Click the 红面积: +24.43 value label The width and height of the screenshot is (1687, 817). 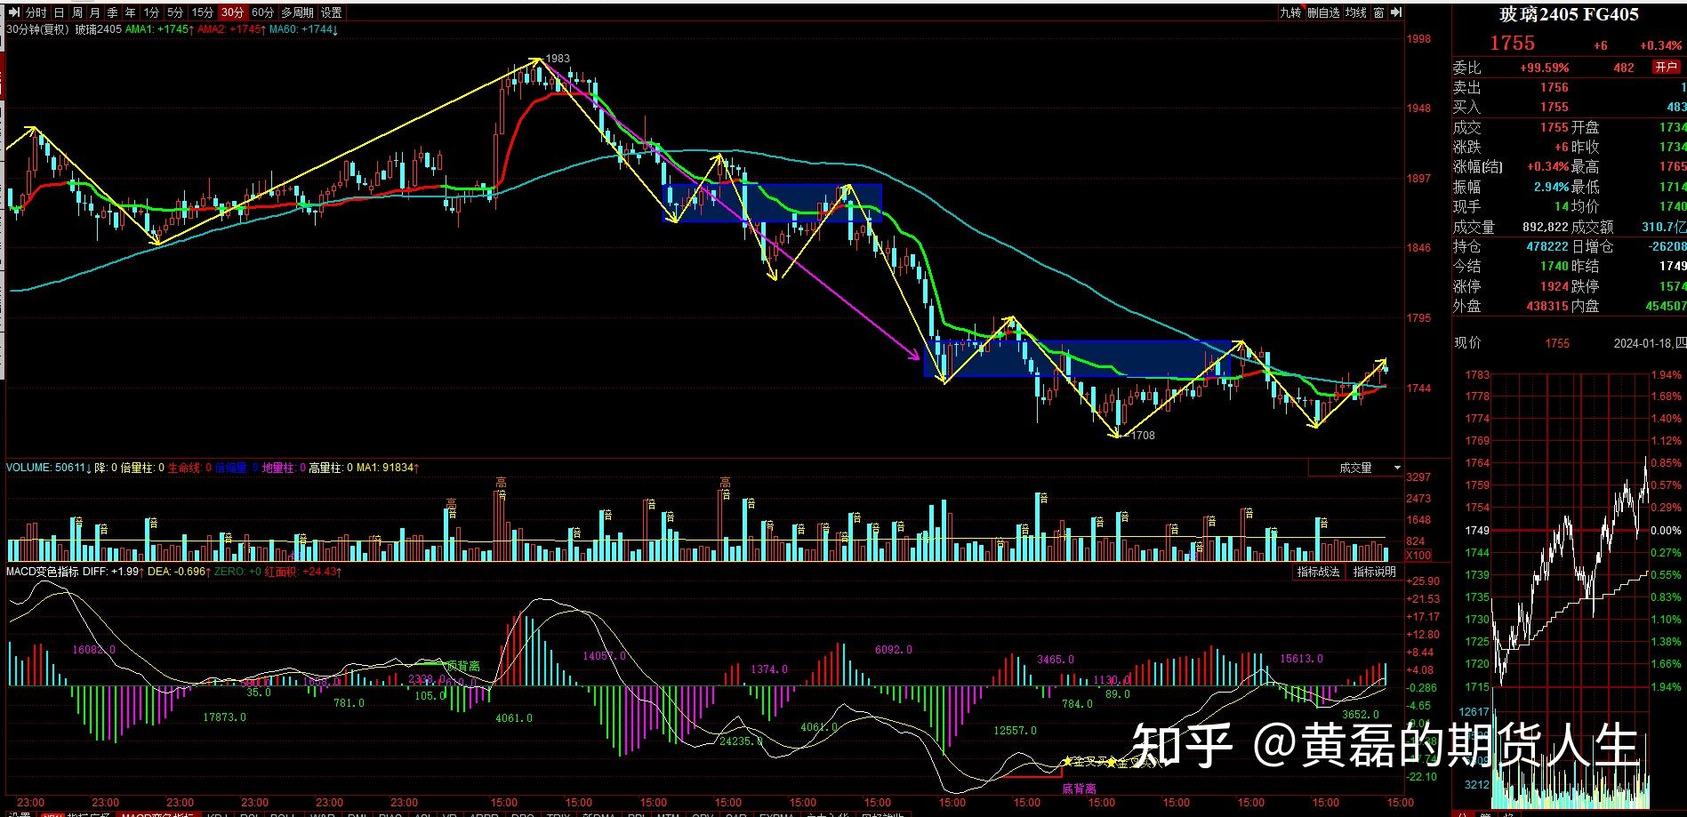point(302,572)
